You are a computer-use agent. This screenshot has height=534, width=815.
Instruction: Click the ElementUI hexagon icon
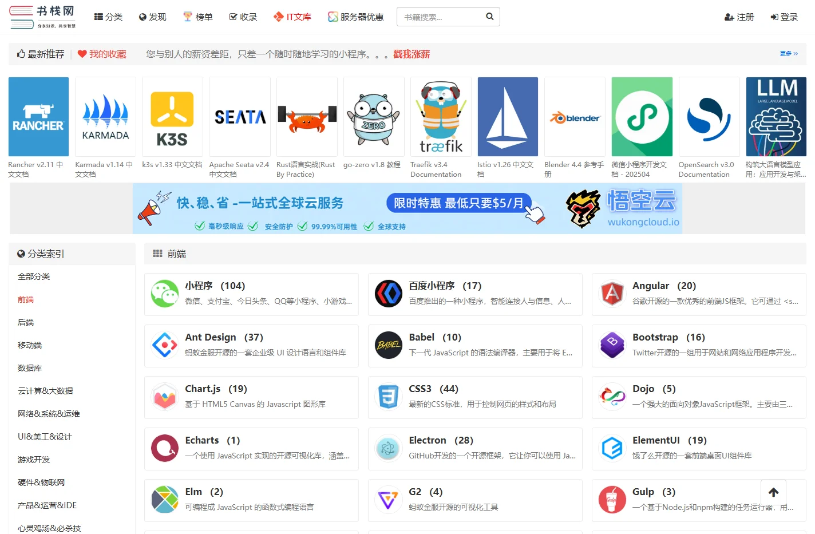[612, 449]
